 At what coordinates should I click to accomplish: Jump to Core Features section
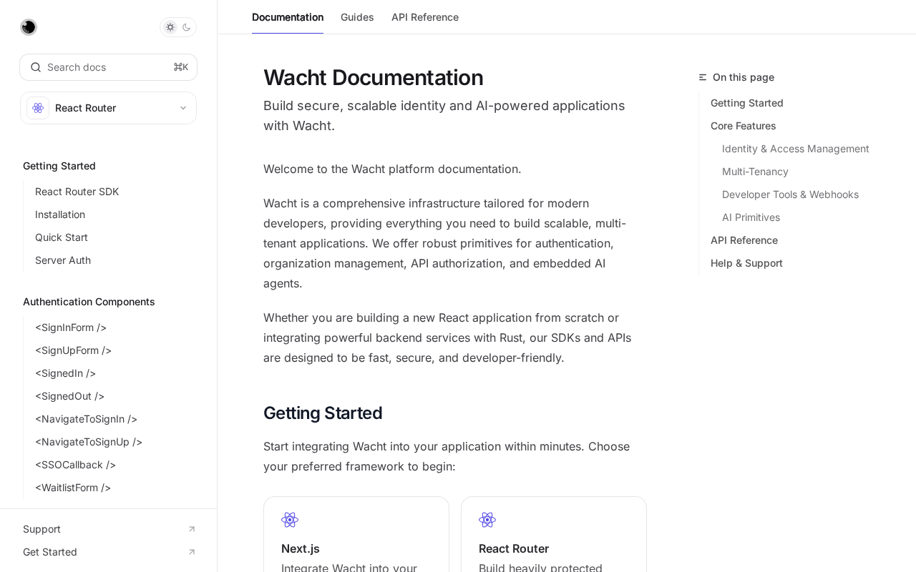point(744,126)
